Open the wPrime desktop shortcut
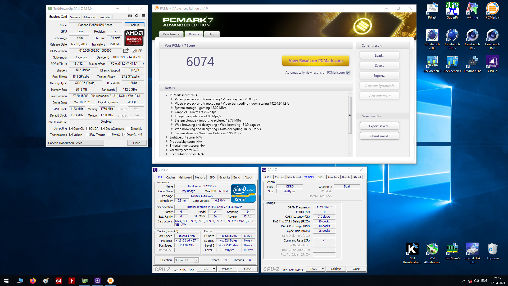The image size is (508, 286). 472,11
